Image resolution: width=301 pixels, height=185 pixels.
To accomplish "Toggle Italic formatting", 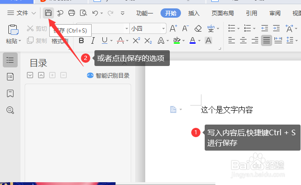I will pyautogui.click(x=93, y=40).
